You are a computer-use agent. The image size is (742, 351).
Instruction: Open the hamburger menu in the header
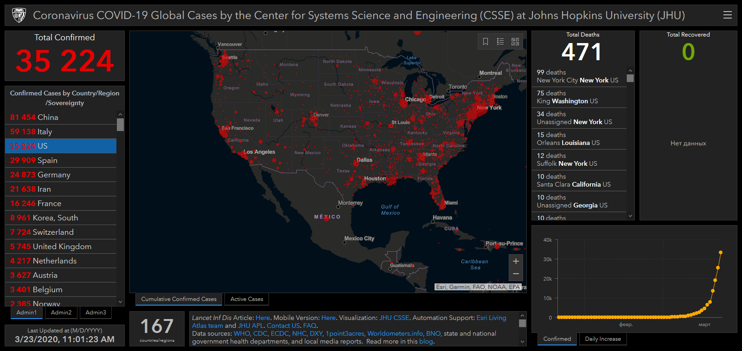coord(728,15)
